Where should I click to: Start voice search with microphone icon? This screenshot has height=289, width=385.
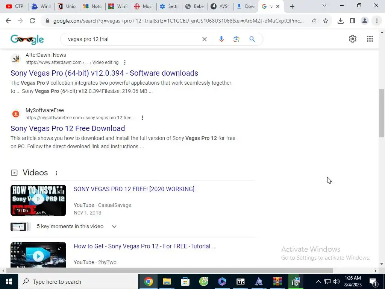click(221, 39)
